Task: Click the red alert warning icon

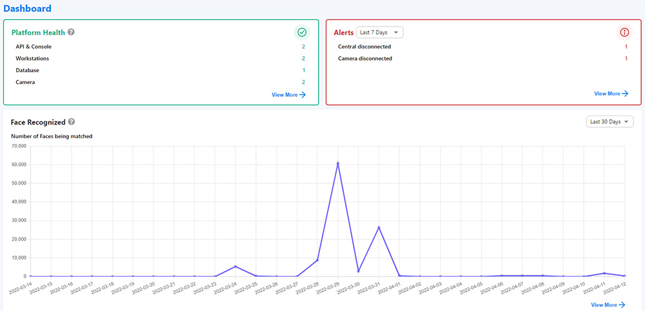Action: tap(624, 32)
